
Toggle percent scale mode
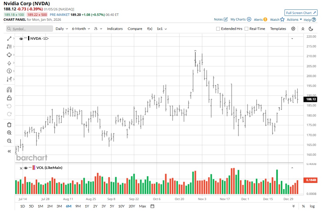[x=303, y=206]
